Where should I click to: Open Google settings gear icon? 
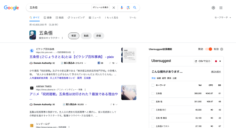[x=213, y=8]
